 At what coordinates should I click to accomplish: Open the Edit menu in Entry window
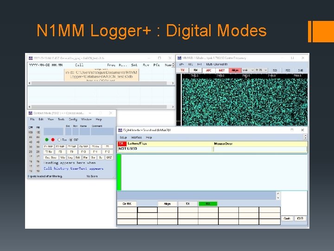[41, 119]
